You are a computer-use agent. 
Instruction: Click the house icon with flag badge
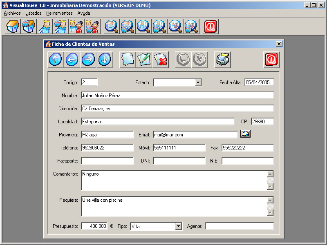(29, 27)
